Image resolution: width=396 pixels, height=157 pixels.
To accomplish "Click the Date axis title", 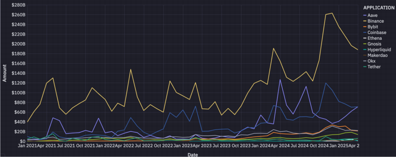I will (193, 154).
